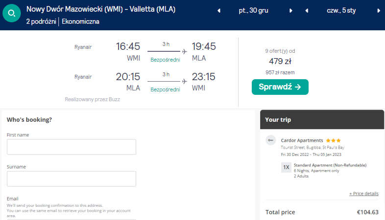This screenshot has width=385, height=220.
Task: Click the teal search magnifier icon
Action: click(12, 14)
